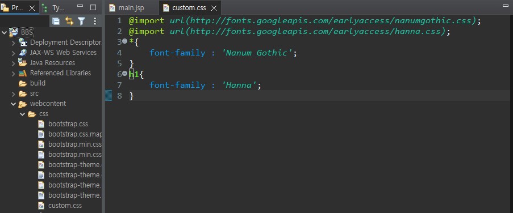Click font-family property on line 4
Screen dimensions: 513x213
pyautogui.click(x=177, y=53)
